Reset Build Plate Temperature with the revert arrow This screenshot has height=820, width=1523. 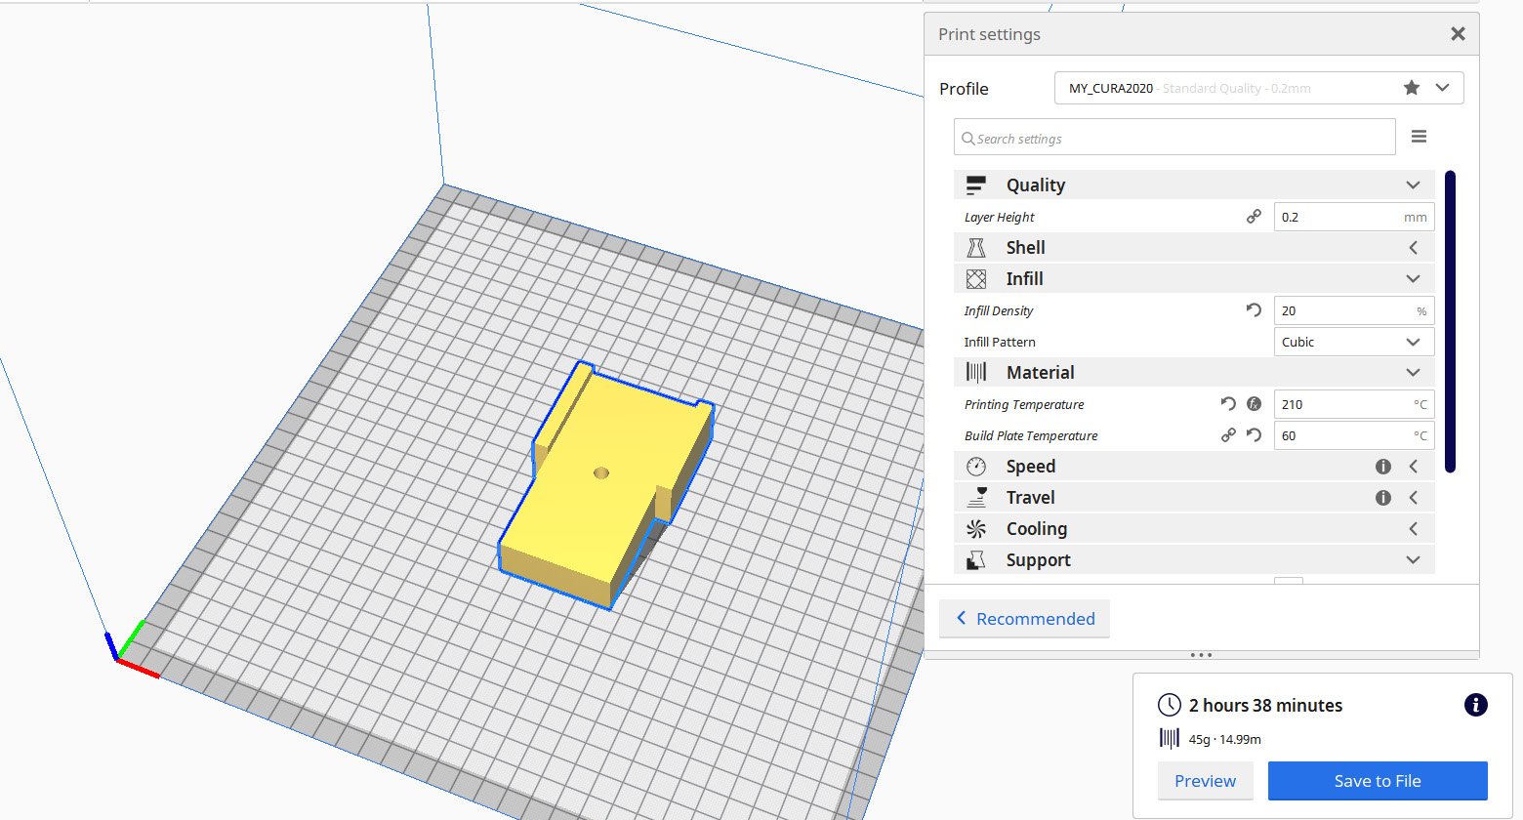(x=1254, y=435)
